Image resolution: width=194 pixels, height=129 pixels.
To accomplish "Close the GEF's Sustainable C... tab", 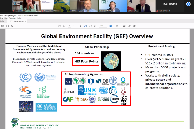I will 26,21.
